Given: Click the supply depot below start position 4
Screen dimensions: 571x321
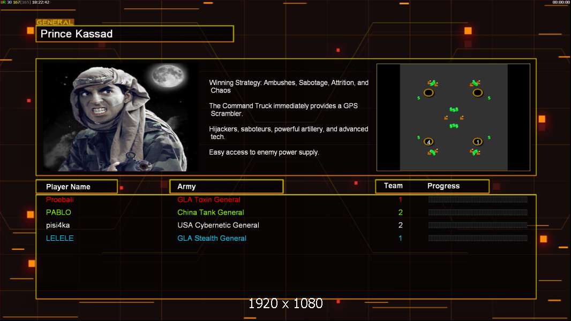Looking at the screenshot, I should pos(433,152).
